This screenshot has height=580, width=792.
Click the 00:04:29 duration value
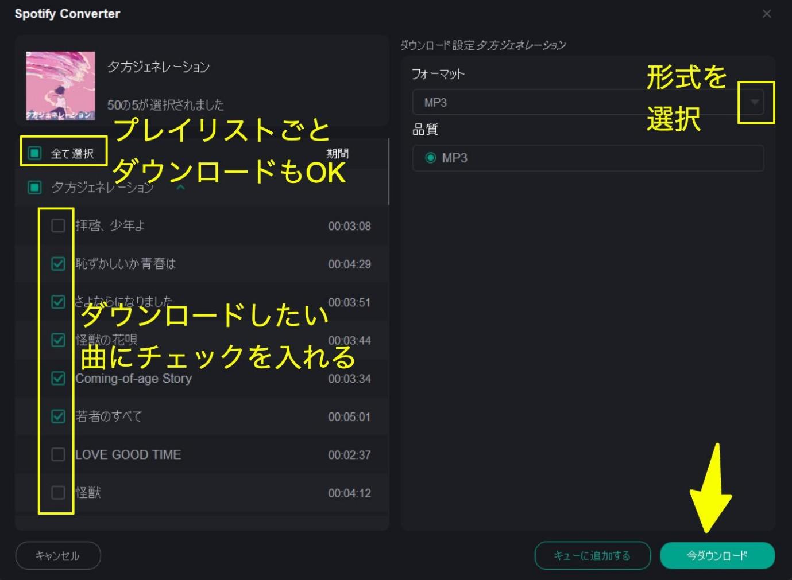(x=349, y=264)
